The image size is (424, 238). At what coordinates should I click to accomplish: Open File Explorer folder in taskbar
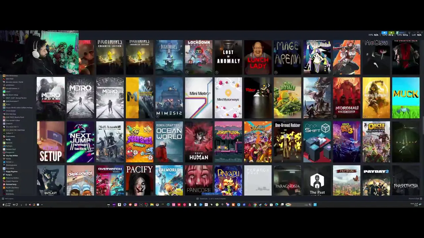[x=152, y=205]
